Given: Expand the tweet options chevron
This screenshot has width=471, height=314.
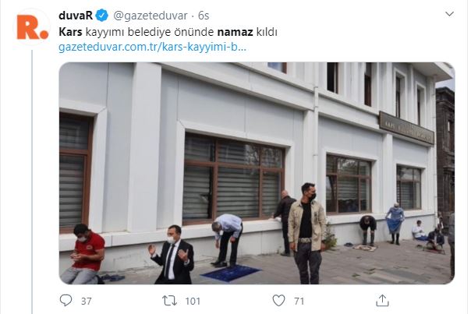Looking at the screenshot, I should (449, 14).
